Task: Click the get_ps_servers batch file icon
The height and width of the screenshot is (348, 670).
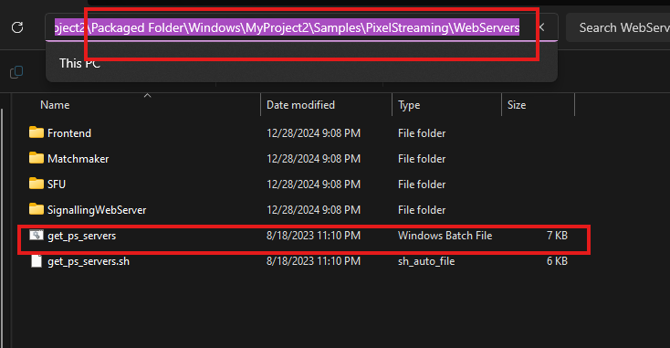Action: pos(37,235)
